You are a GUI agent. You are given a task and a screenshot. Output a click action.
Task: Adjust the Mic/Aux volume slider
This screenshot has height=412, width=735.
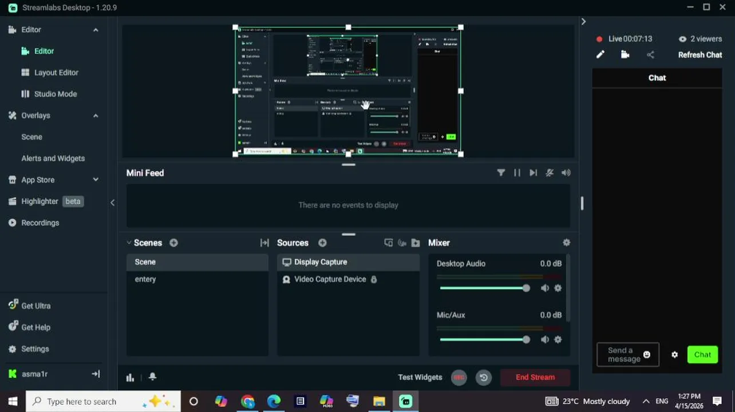[x=485, y=339]
